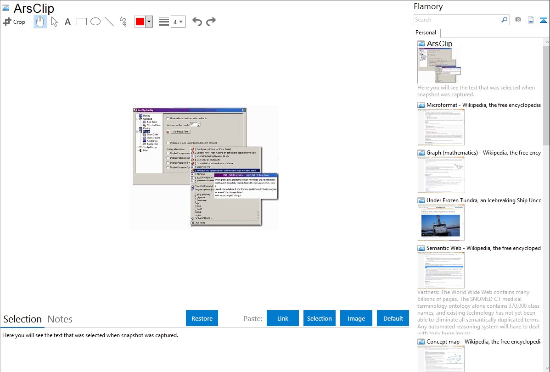Click the Vastness description text under Semantic Web

[478, 312]
